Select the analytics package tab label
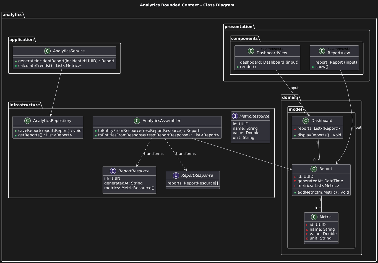Image resolution: width=378 pixels, height=263 pixels. point(12,15)
